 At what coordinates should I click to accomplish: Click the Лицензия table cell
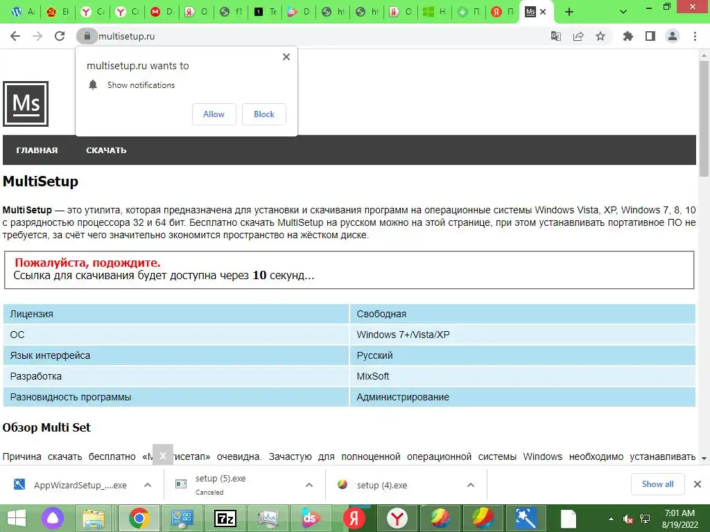coord(175,314)
